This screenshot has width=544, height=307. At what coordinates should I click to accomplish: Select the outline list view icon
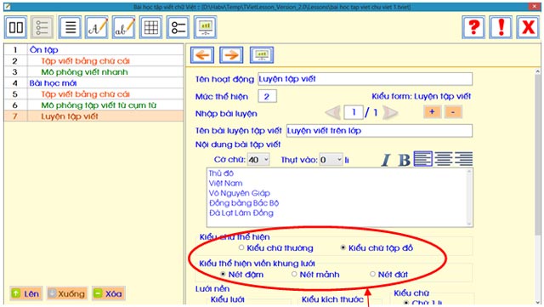(x=42, y=27)
